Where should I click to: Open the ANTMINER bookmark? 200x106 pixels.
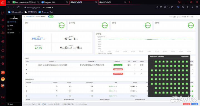31,12
